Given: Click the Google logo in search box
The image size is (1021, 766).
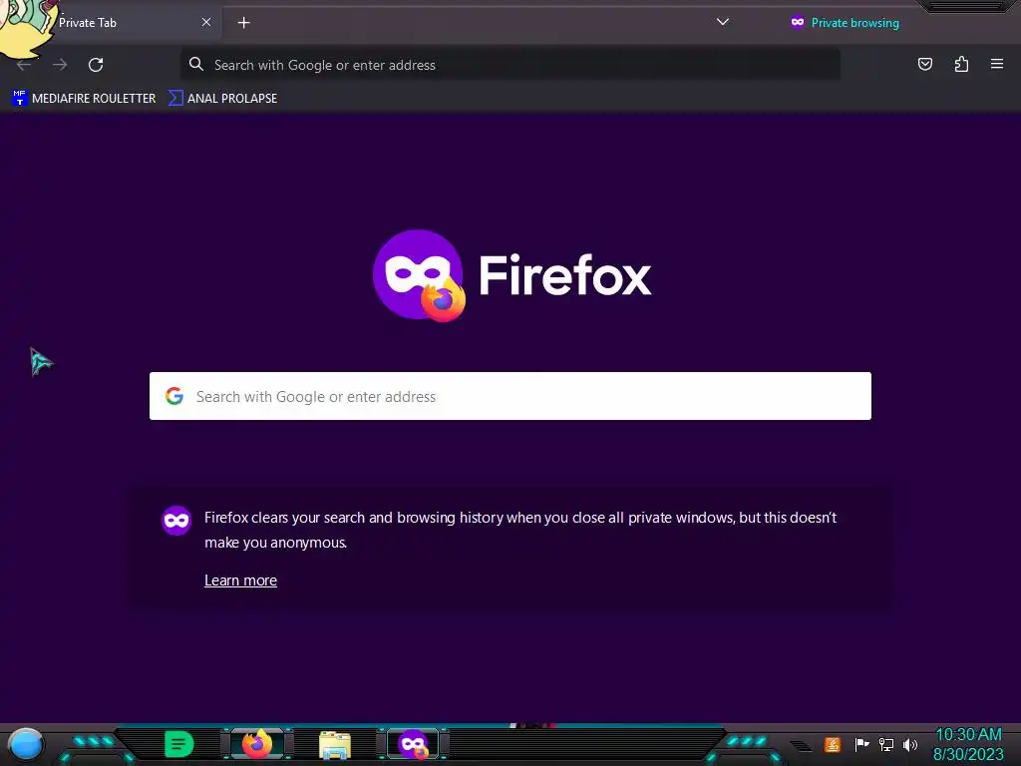Looking at the screenshot, I should coord(173,396).
